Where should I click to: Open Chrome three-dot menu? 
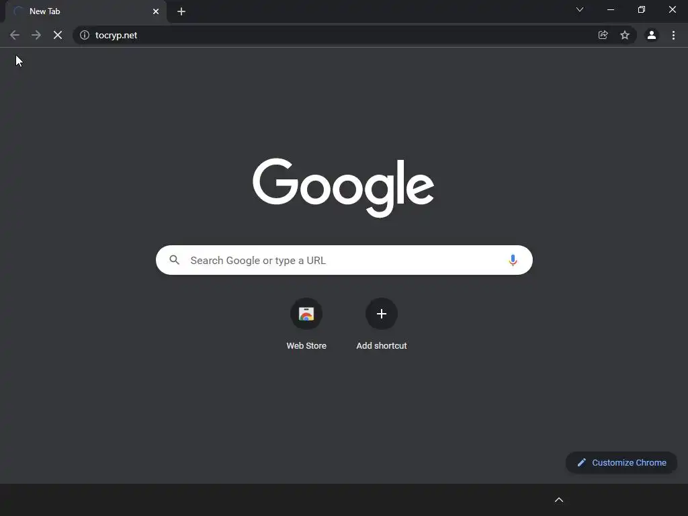[673, 35]
